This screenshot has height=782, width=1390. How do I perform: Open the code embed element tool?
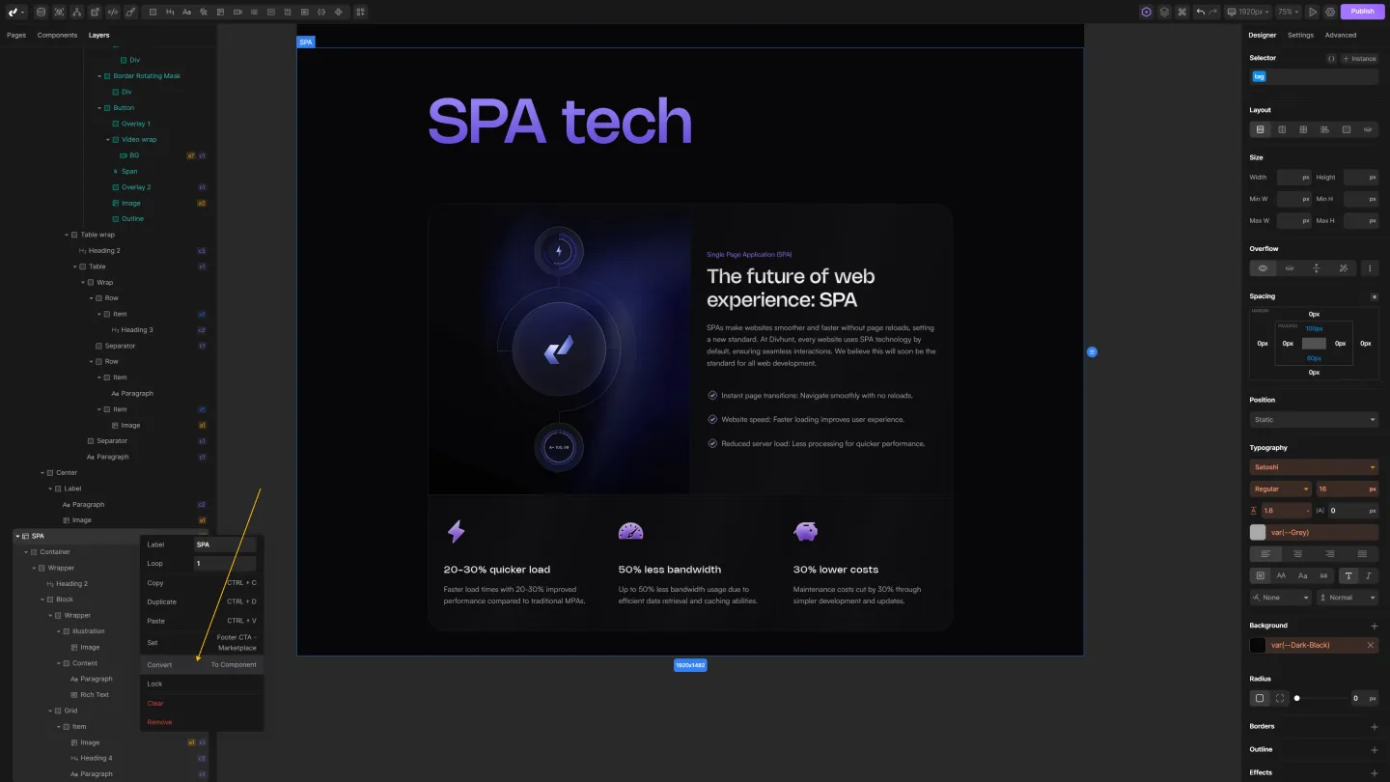coord(322,12)
